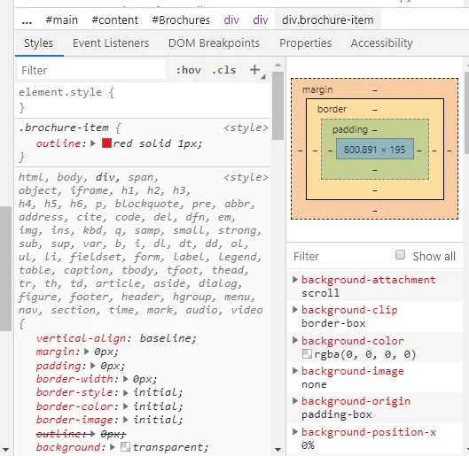Expand the background-color computed property
469x456 pixels.
click(x=295, y=340)
